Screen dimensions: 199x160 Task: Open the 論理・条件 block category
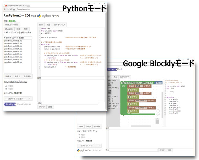(x=112, y=80)
